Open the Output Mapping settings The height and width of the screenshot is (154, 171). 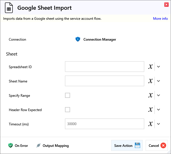click(x=53, y=146)
